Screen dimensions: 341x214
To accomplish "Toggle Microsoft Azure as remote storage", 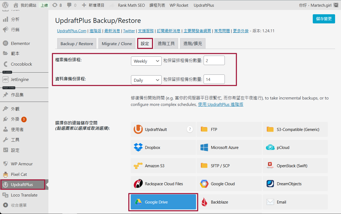I will point(229,148).
